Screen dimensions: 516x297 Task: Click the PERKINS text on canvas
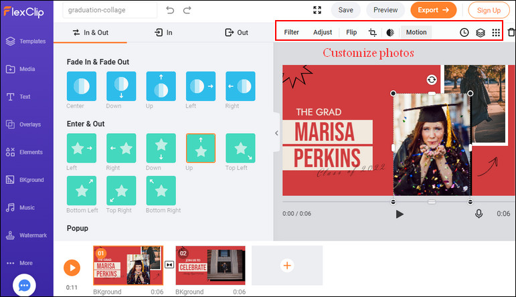point(327,158)
